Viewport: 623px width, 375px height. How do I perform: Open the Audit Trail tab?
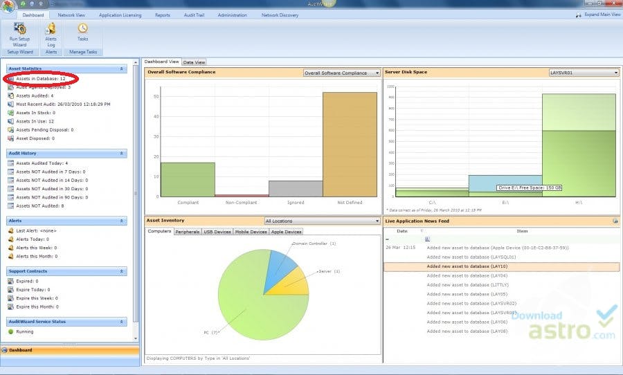click(x=194, y=15)
